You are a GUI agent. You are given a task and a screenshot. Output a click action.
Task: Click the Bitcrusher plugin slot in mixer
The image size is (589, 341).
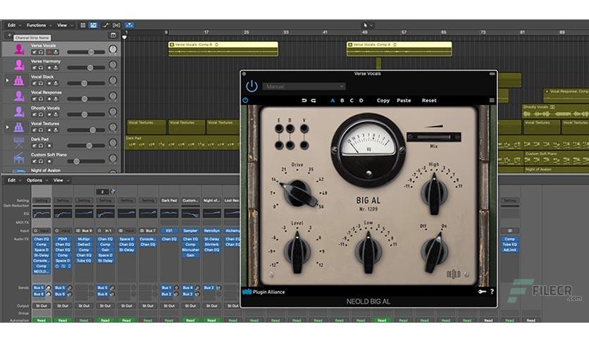tap(190, 249)
